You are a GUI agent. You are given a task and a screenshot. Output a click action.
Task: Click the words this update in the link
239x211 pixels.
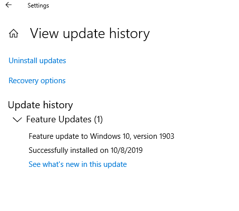[x=108, y=164]
